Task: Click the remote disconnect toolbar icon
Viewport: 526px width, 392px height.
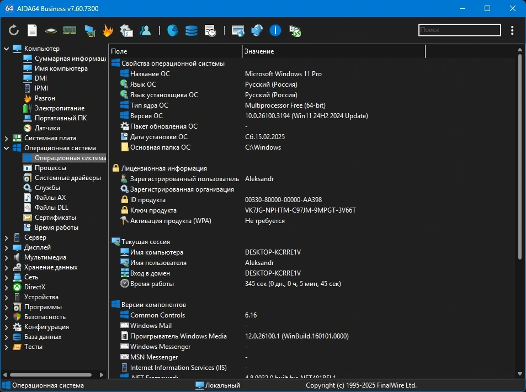Action: click(295, 31)
